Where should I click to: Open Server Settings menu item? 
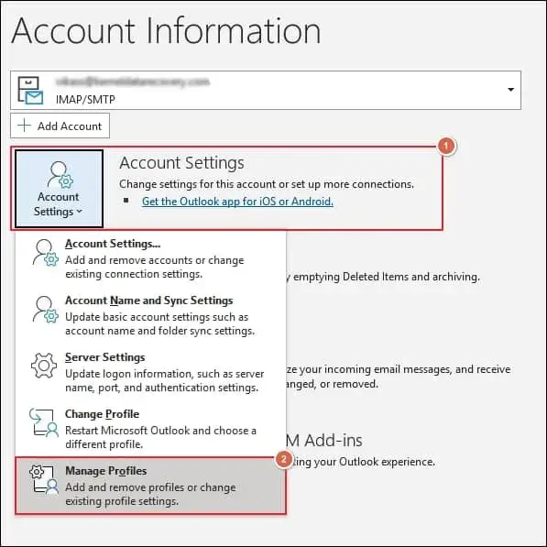pyautogui.click(x=150, y=372)
